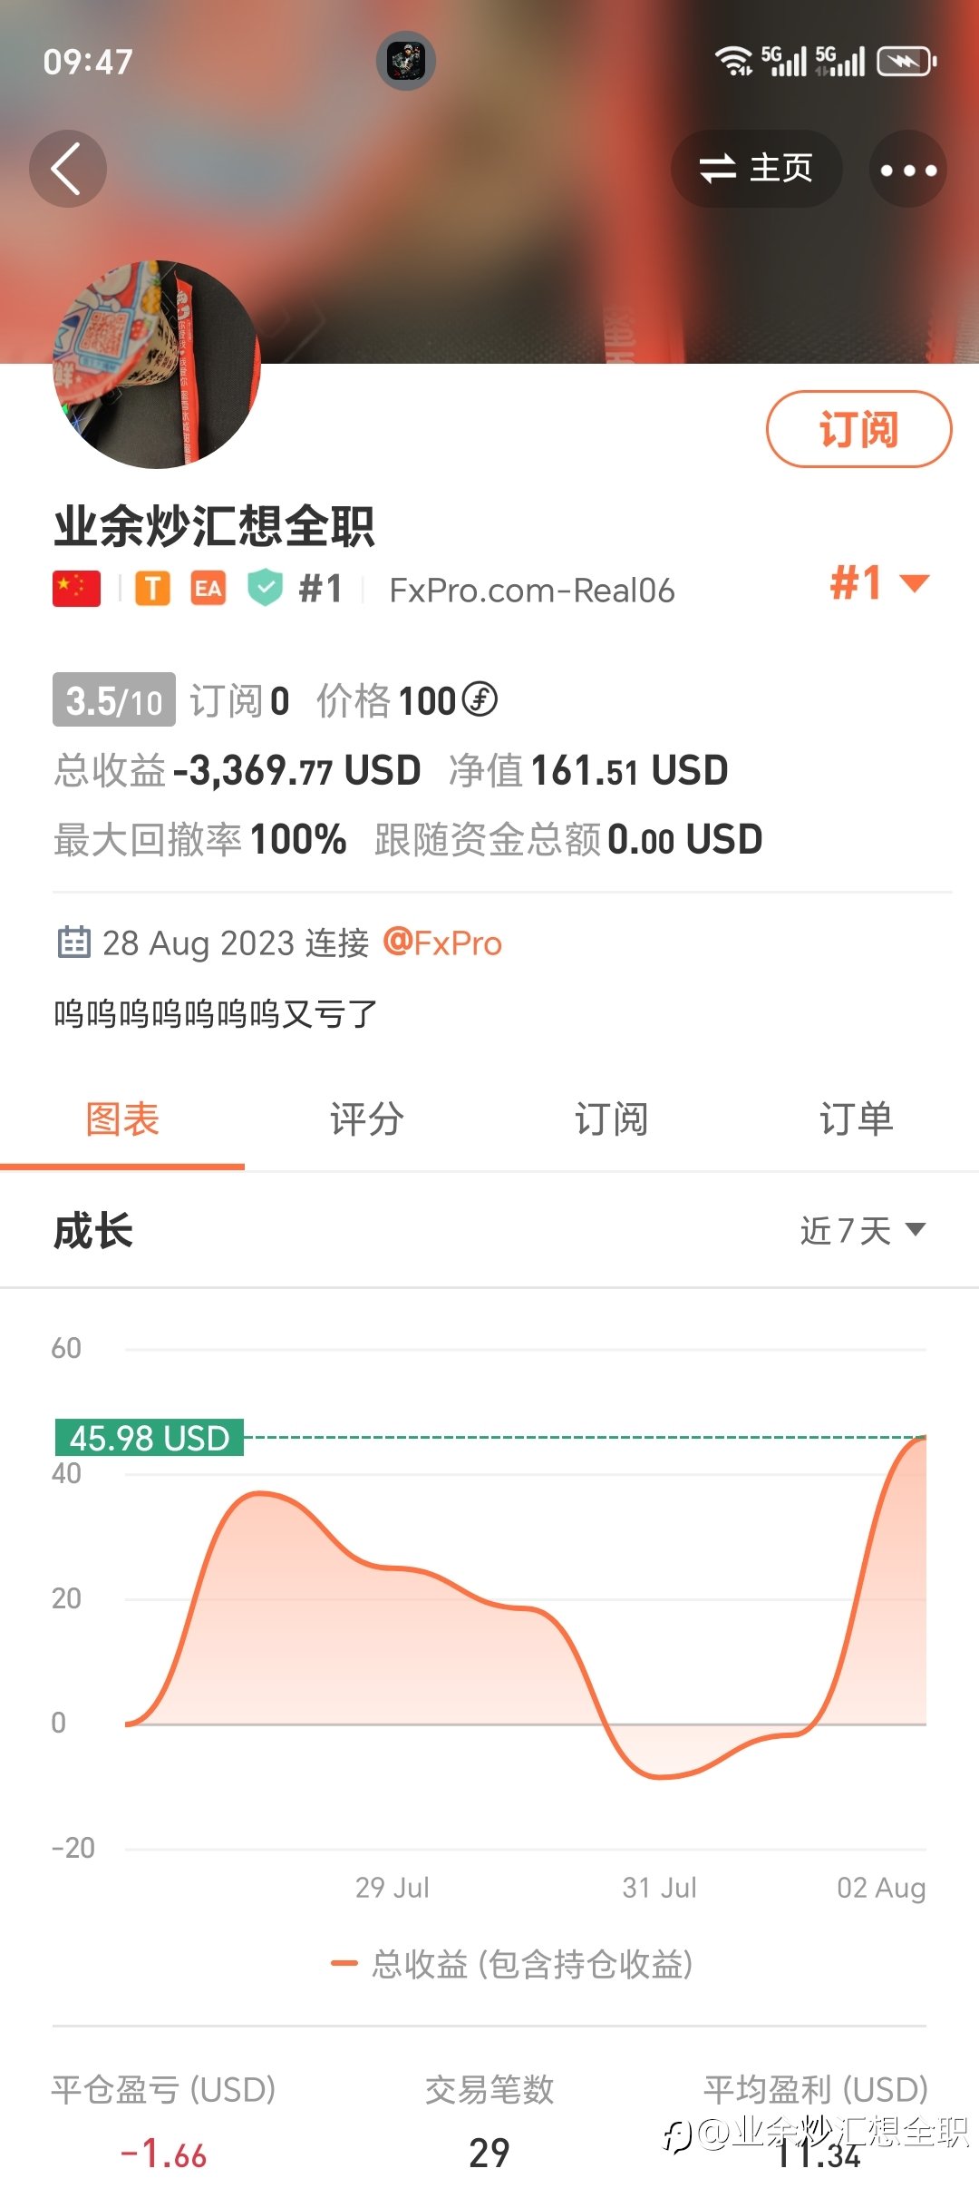The image size is (979, 2188).
Task: Expand the #1 account dropdown
Action: (879, 582)
